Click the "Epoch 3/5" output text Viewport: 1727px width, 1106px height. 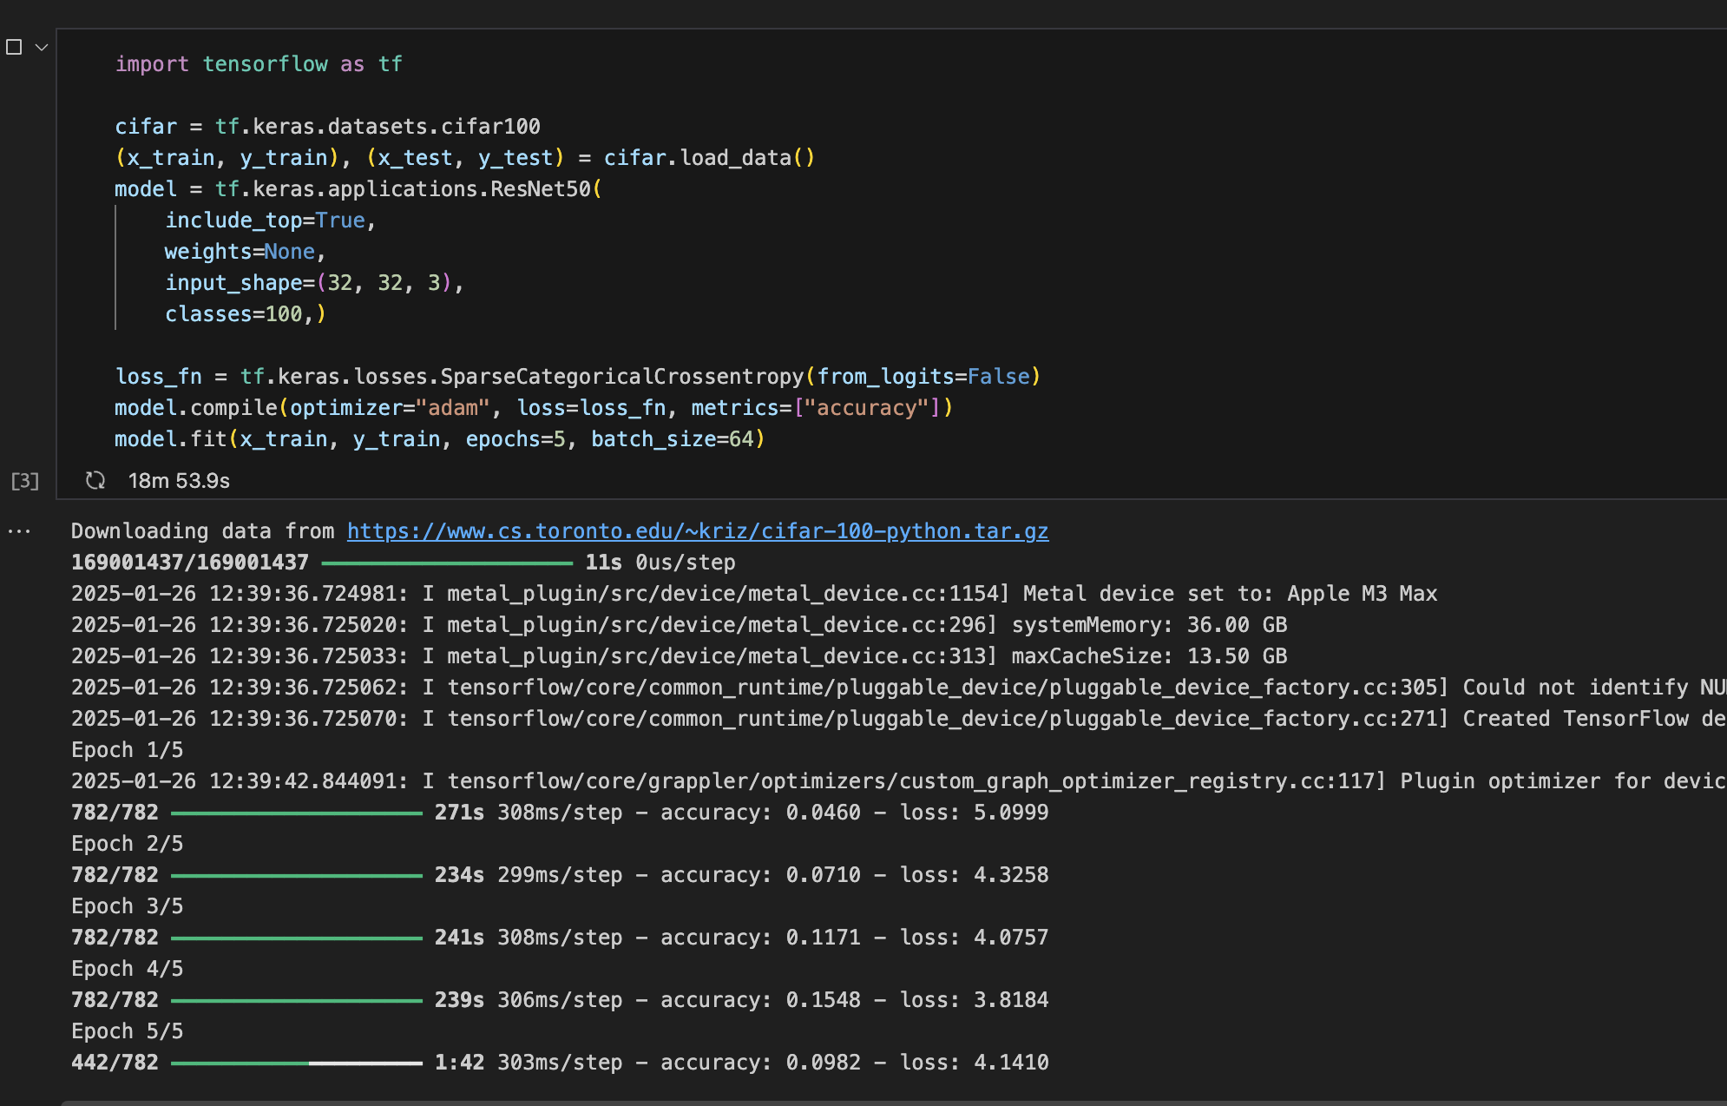click(x=128, y=906)
